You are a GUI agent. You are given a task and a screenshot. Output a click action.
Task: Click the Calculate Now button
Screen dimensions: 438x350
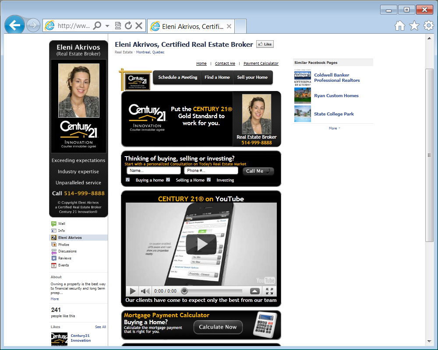coord(218,327)
